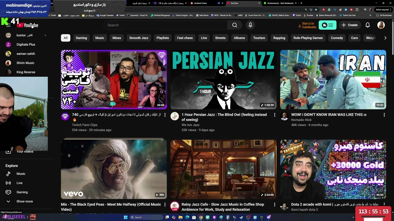Play the Persian Jazz video thumbnail
This screenshot has height=221, width=394.
click(223, 79)
